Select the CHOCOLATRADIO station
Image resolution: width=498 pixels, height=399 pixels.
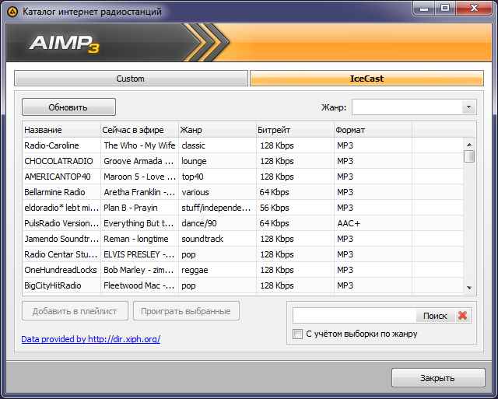(243, 161)
